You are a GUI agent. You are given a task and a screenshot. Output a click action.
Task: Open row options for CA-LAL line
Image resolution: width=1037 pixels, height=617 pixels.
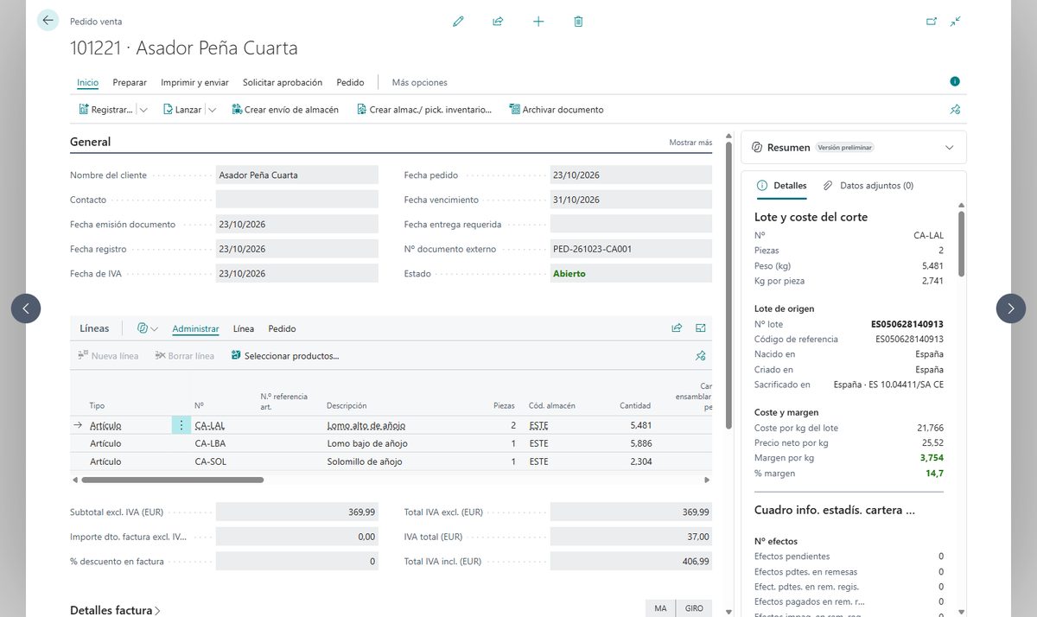[181, 425]
